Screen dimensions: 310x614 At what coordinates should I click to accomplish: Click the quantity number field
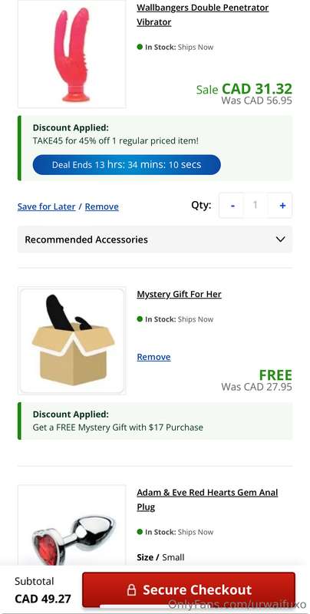[256, 205]
